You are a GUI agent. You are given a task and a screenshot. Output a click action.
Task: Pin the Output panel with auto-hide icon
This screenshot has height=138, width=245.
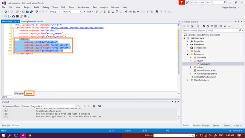(x=175, y=102)
